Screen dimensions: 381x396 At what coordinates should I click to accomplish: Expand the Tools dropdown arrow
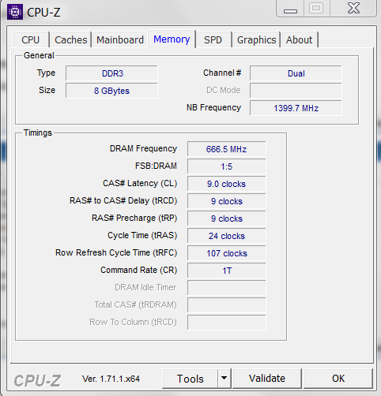point(224,379)
